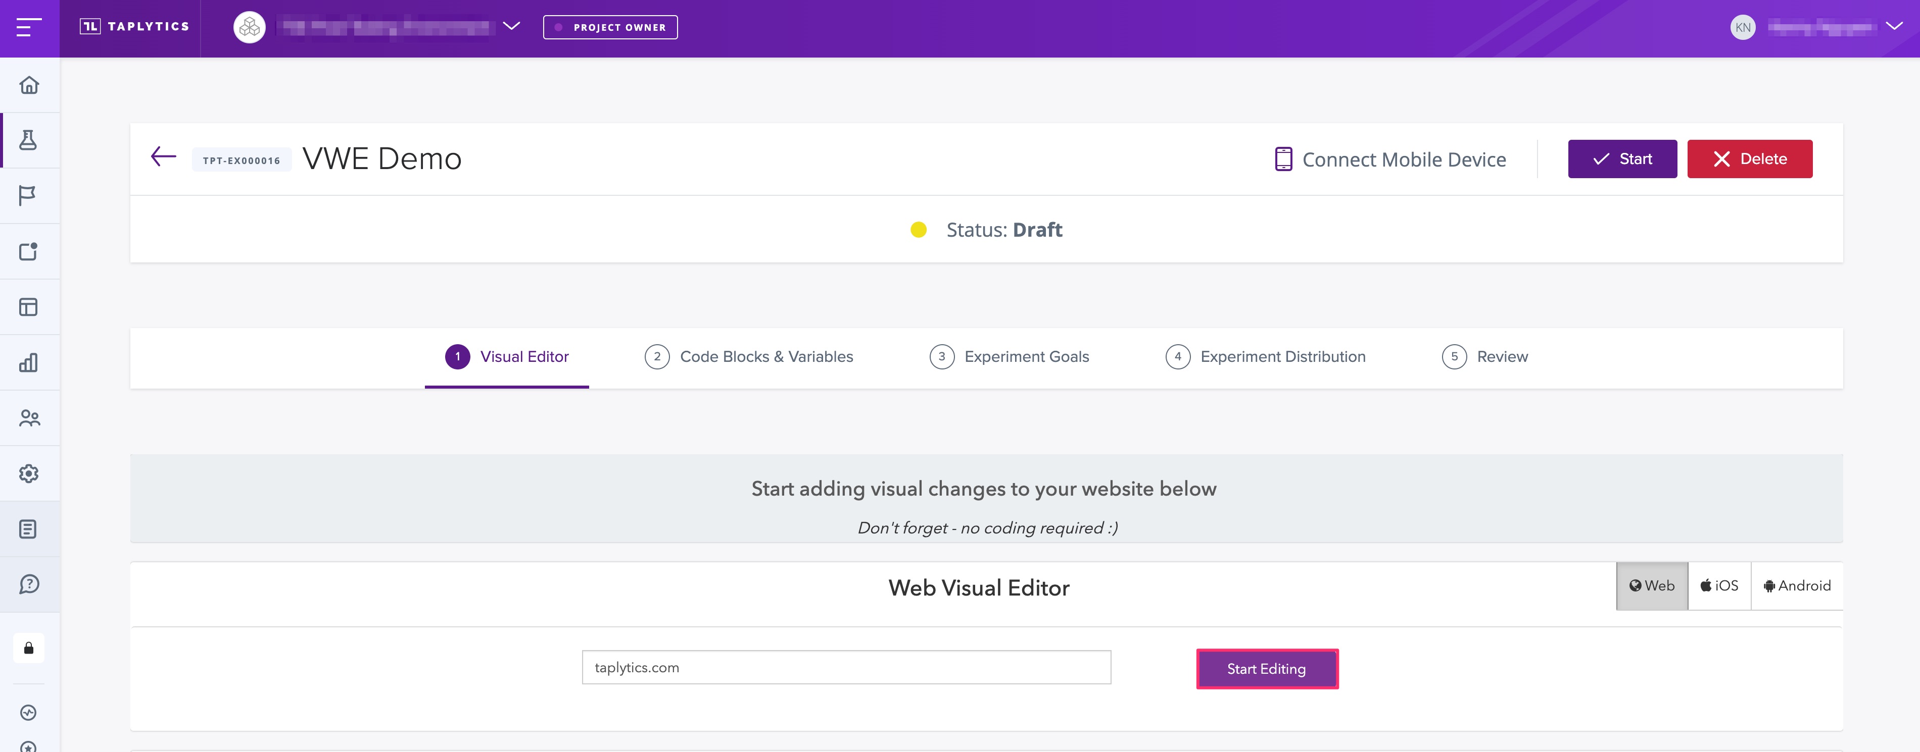The height and width of the screenshot is (752, 1920).
Task: Click the Start Editing button
Action: 1267,669
